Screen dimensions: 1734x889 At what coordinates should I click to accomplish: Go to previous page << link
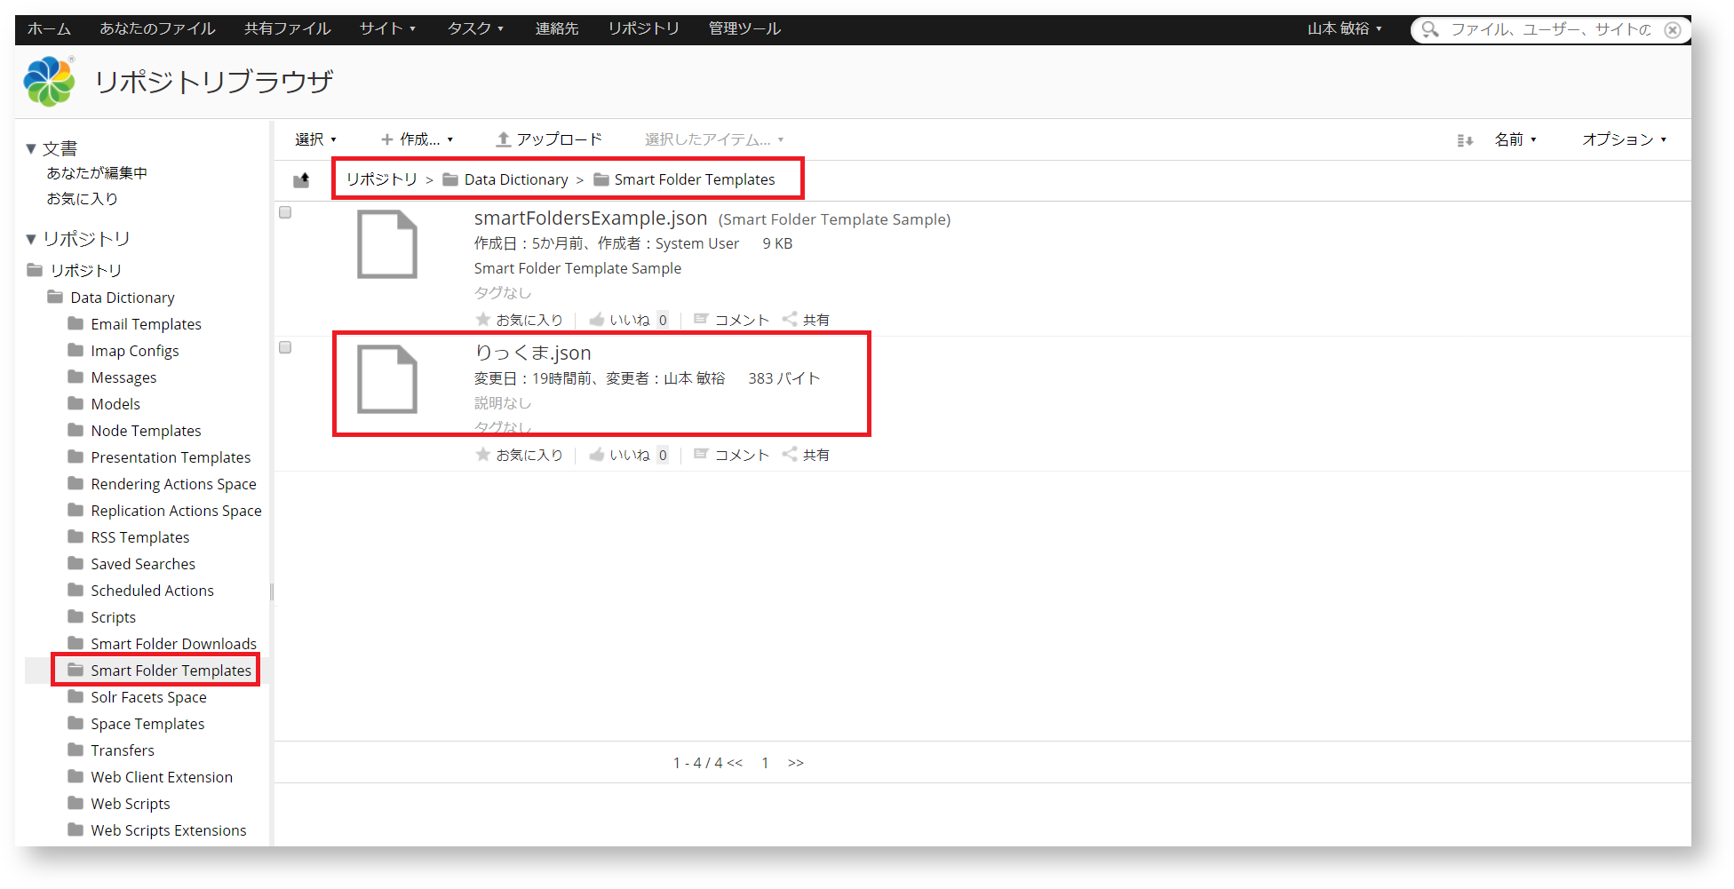click(735, 763)
